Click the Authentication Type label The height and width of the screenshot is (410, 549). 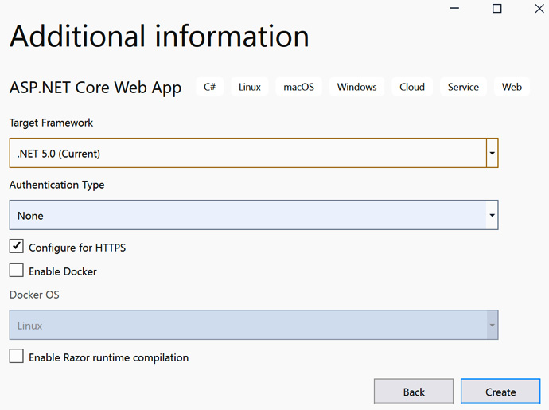coord(56,185)
